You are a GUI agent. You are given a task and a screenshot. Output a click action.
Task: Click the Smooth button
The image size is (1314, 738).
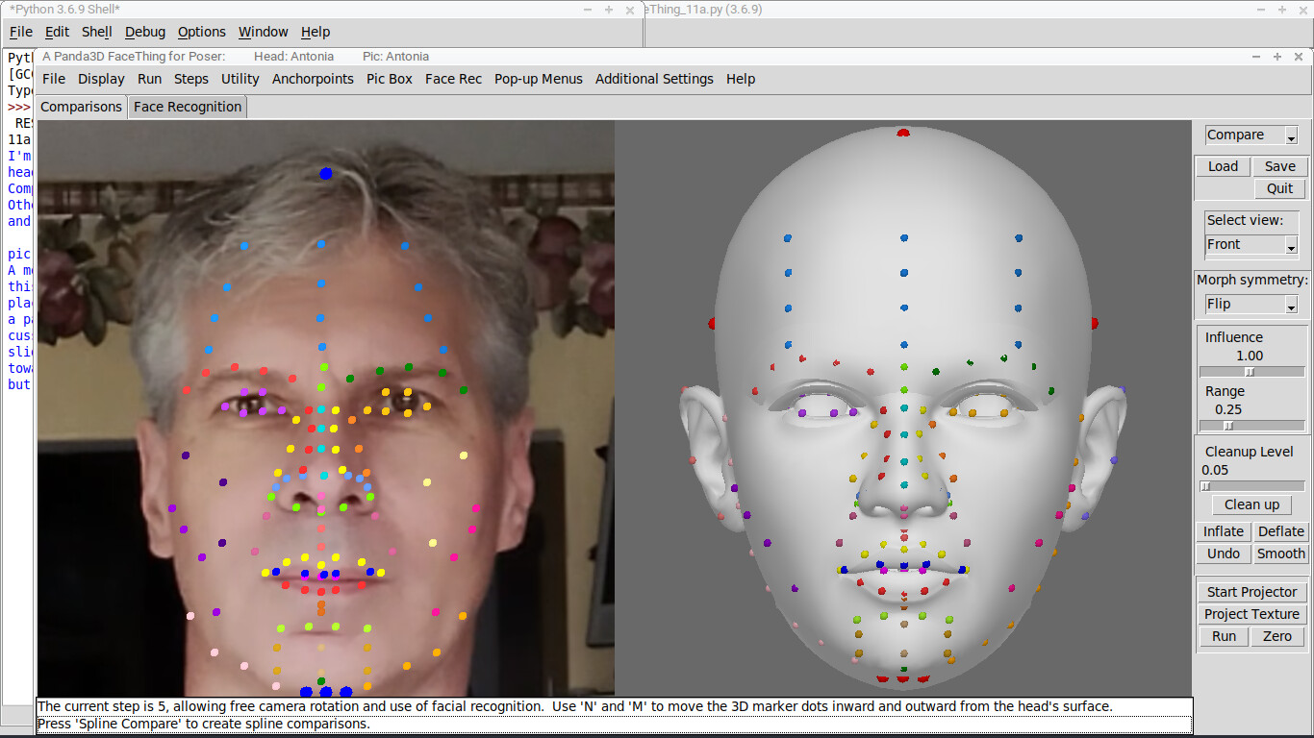coord(1280,553)
